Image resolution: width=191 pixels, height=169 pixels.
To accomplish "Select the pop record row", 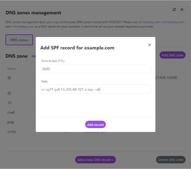I will tap(11, 122).
